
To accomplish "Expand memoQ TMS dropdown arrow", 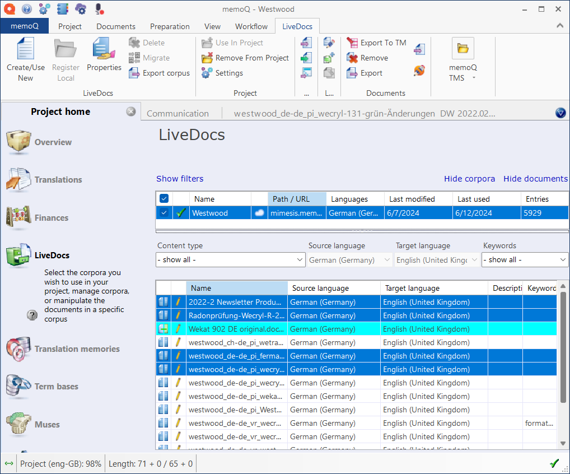I will pos(474,78).
